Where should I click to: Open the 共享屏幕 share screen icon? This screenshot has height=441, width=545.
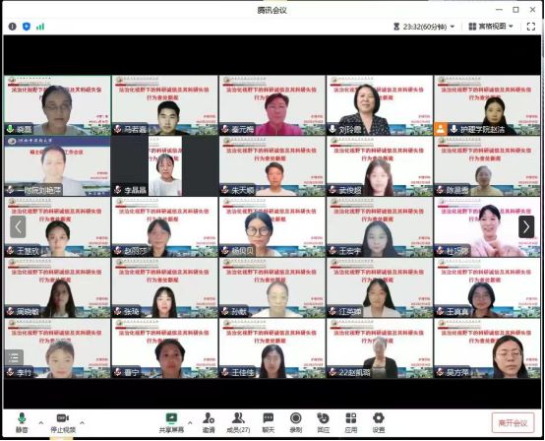click(x=171, y=422)
